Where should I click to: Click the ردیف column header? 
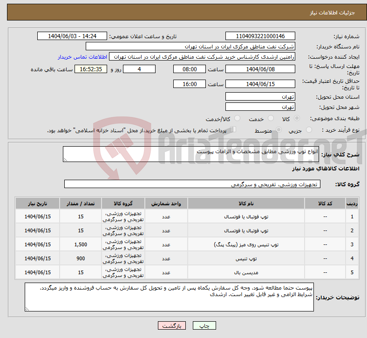pos(352,203)
